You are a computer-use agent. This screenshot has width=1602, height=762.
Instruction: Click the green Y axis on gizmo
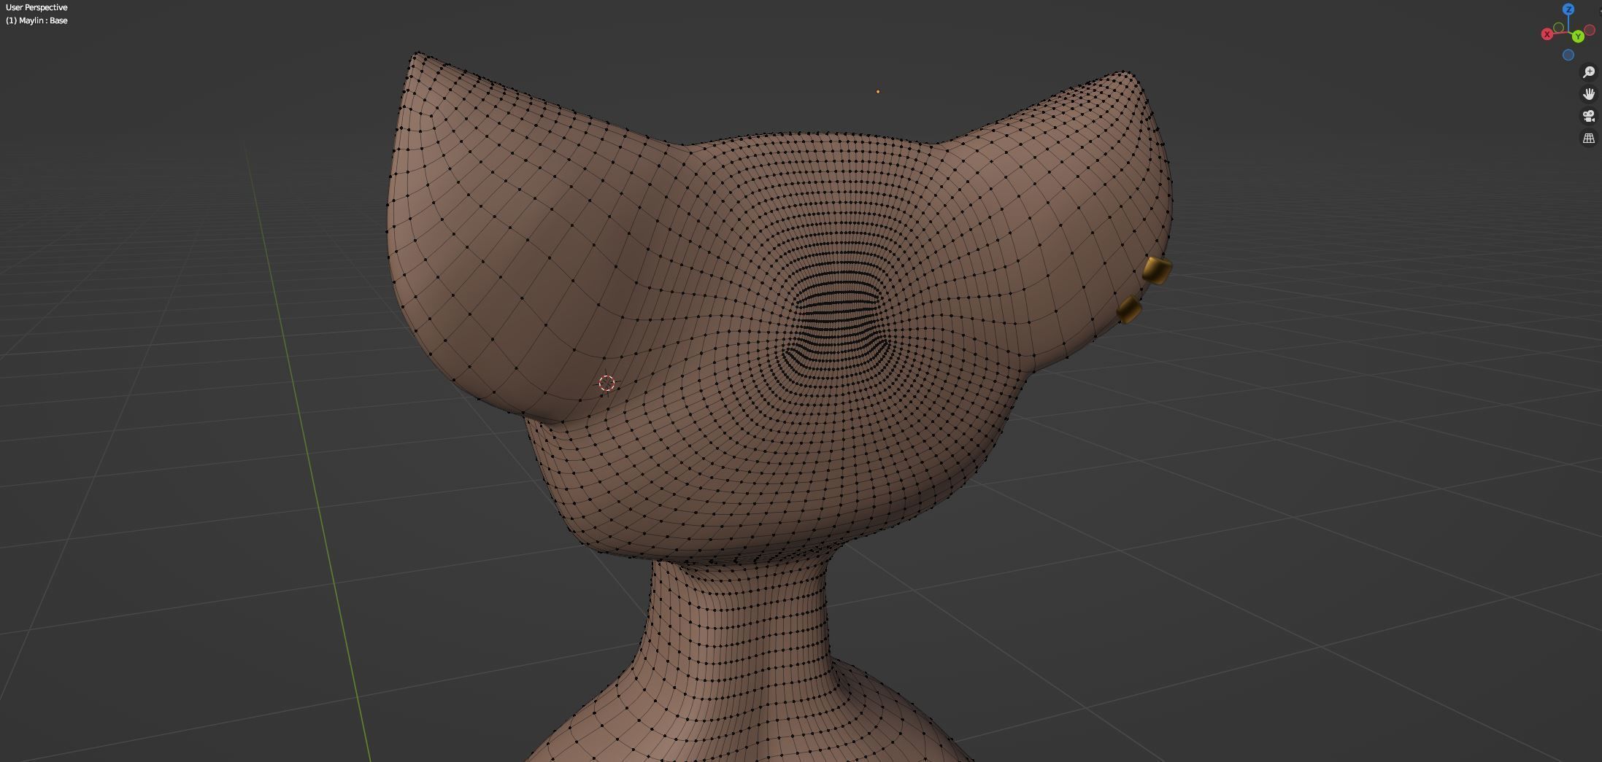1578,36
